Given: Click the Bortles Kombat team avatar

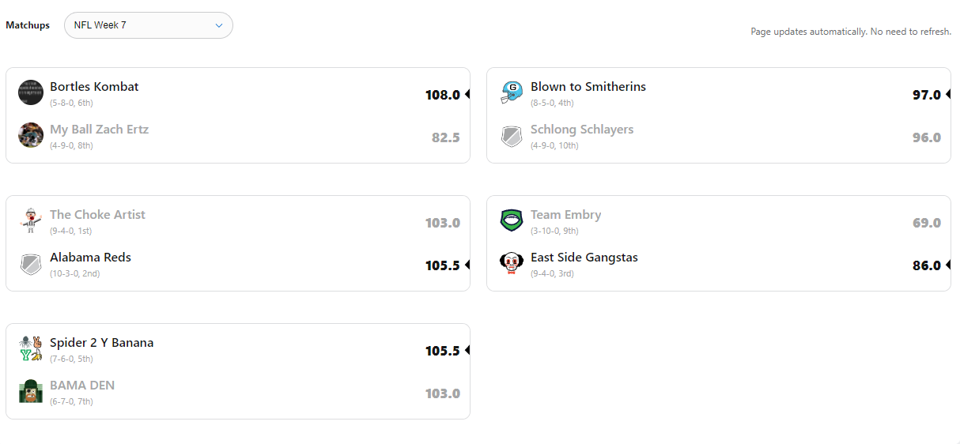Looking at the screenshot, I should point(31,92).
